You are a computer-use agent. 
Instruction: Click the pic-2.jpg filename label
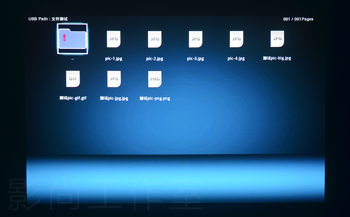(x=154, y=58)
